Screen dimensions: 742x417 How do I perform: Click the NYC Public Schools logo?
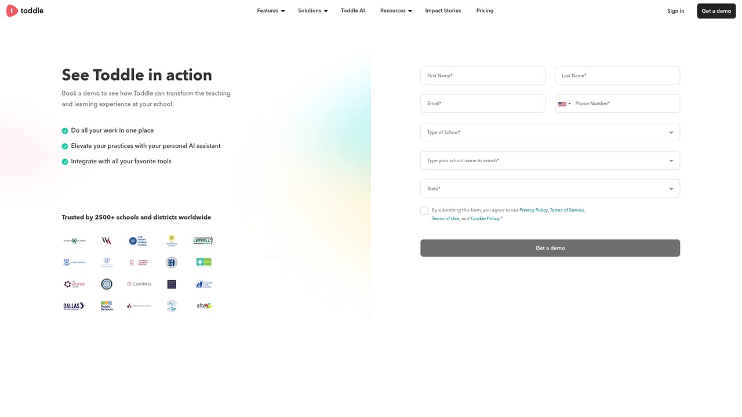click(107, 306)
